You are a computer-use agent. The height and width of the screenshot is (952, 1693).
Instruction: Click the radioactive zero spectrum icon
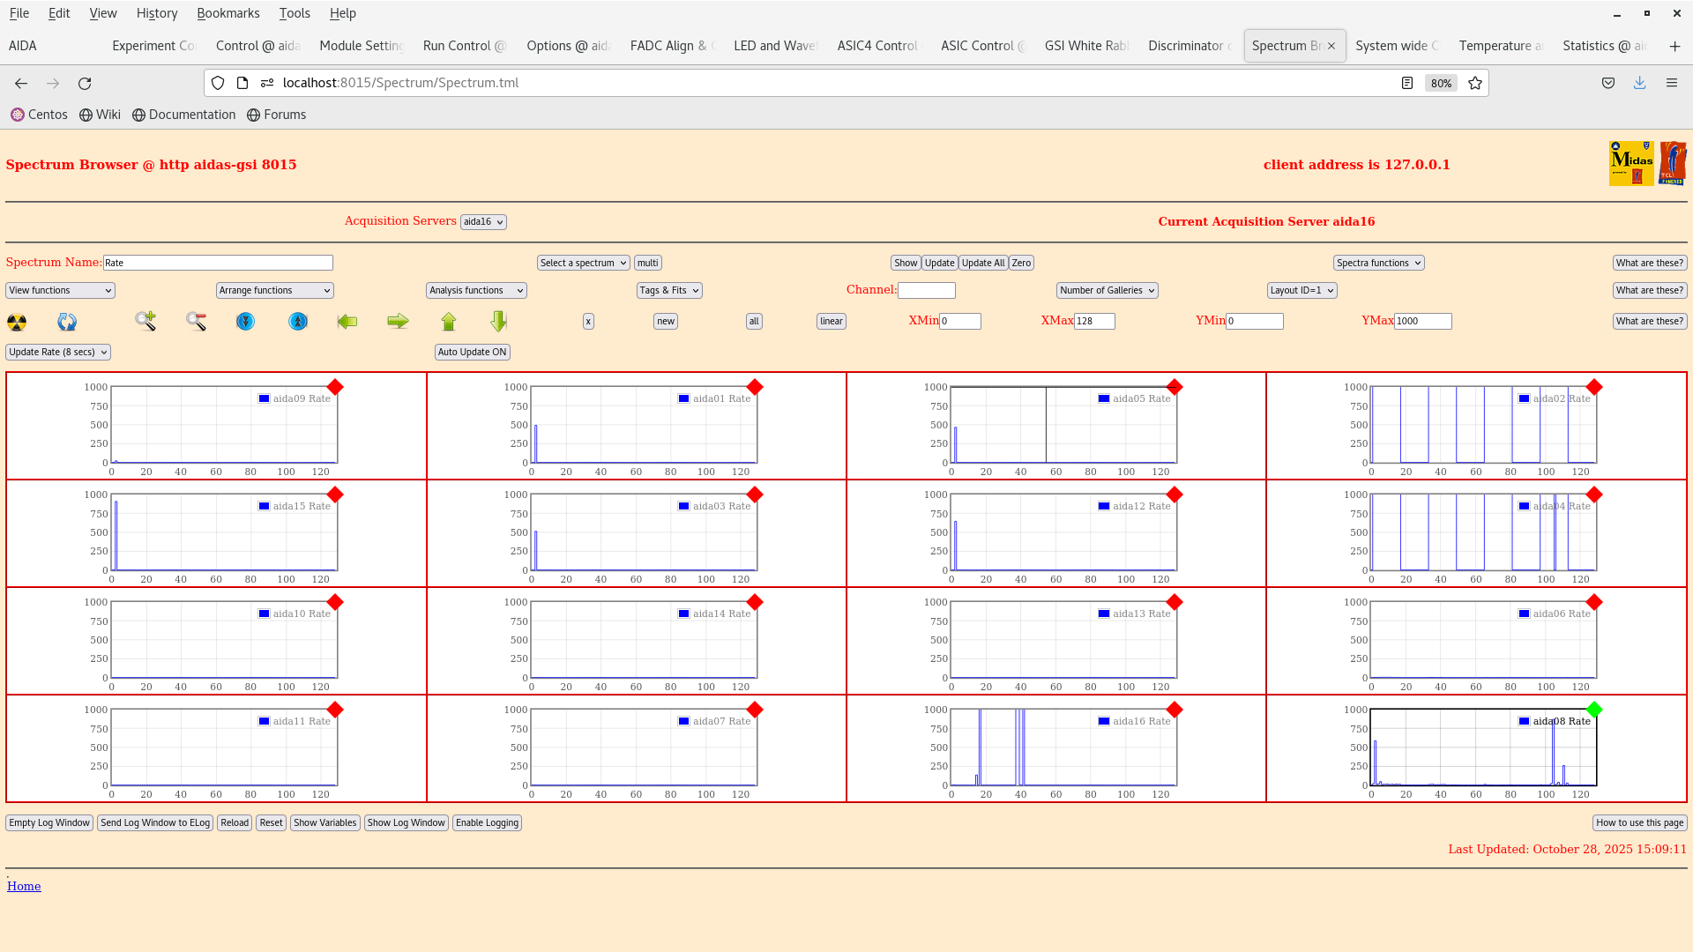pyautogui.click(x=16, y=322)
